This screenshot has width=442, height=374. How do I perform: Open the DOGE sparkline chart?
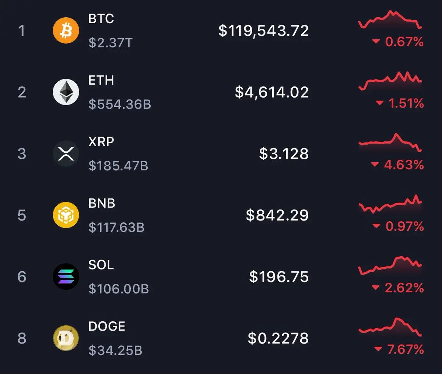(x=390, y=327)
